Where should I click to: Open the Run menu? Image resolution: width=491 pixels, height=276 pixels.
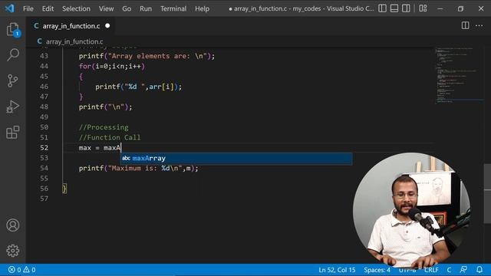point(146,8)
